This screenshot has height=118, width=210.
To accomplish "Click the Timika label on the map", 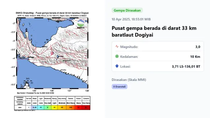I will (63, 70).
